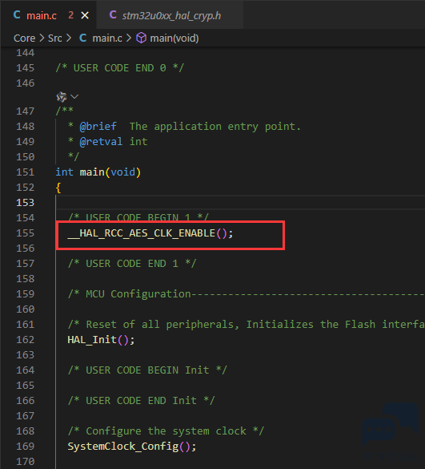Select Src in the breadcrumb path
The image size is (425, 469).
(55, 38)
